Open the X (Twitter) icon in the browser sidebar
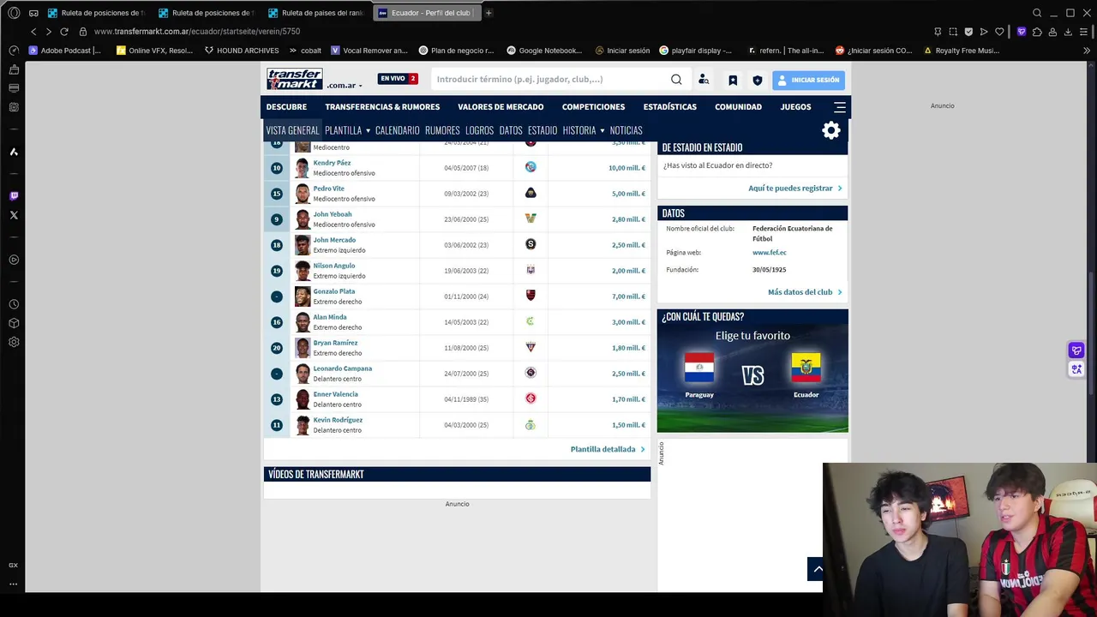Viewport: 1097px width, 617px height. point(14,215)
